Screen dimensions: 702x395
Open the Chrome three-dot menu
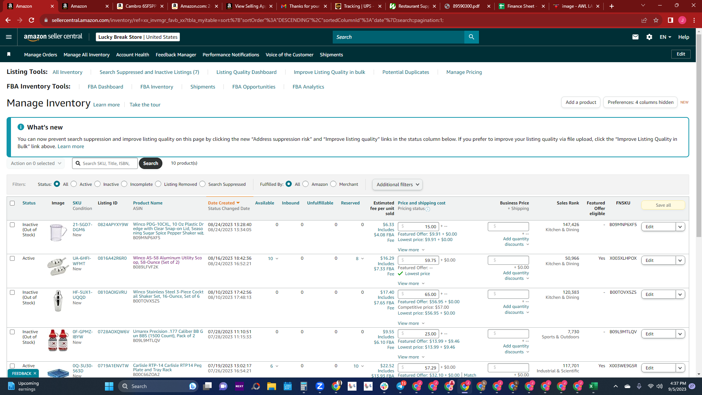[x=694, y=20]
